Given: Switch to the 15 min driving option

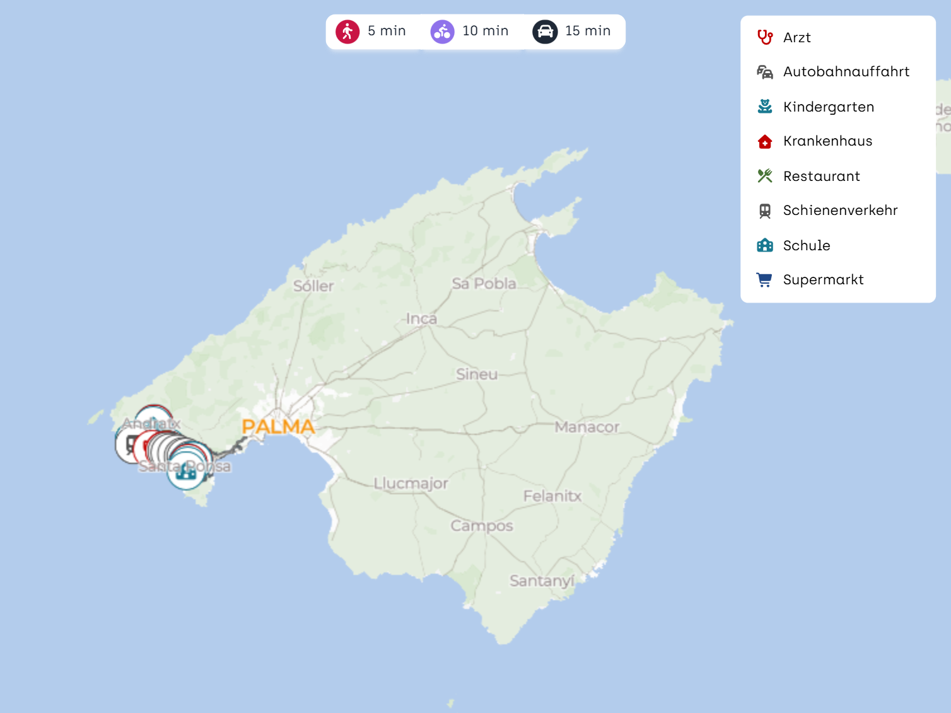Looking at the screenshot, I should tap(572, 32).
